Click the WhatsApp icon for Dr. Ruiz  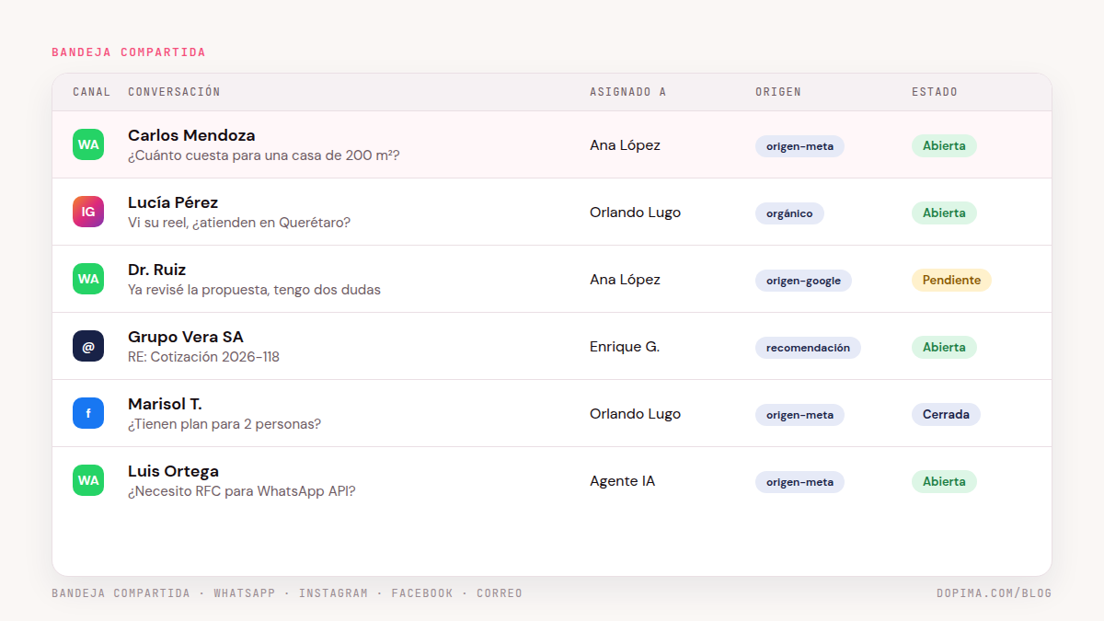tap(88, 279)
